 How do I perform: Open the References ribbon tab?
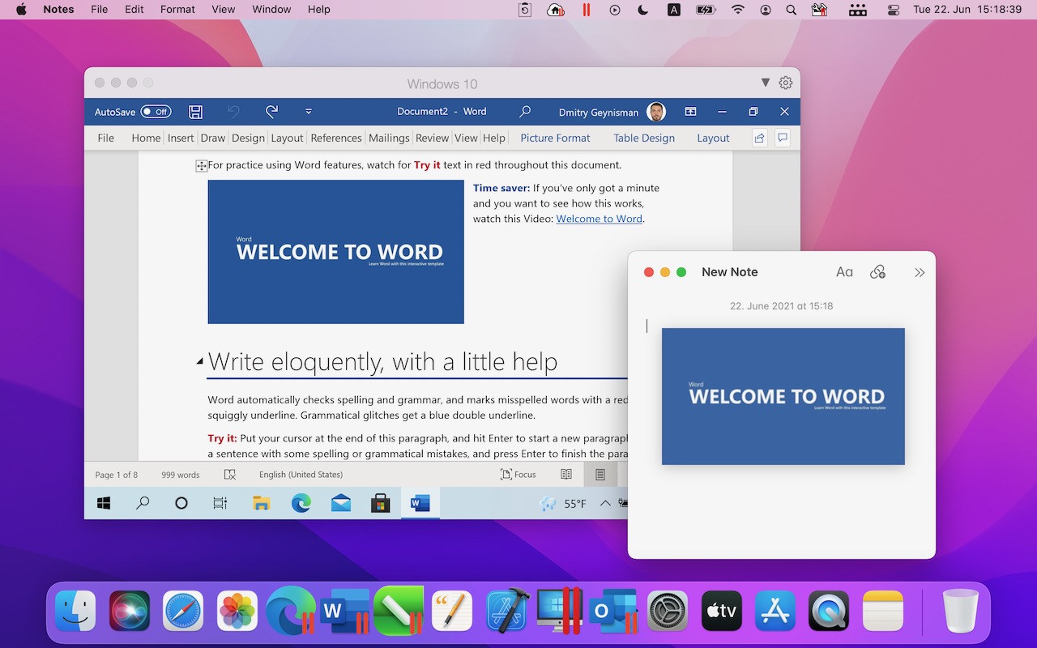[x=335, y=138]
